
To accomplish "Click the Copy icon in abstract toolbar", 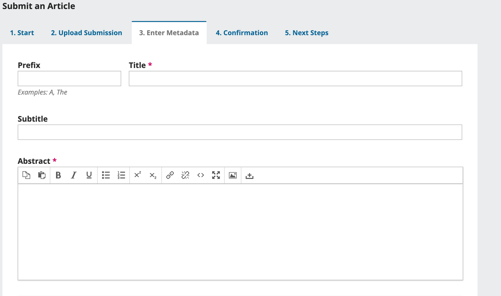I will coord(26,175).
